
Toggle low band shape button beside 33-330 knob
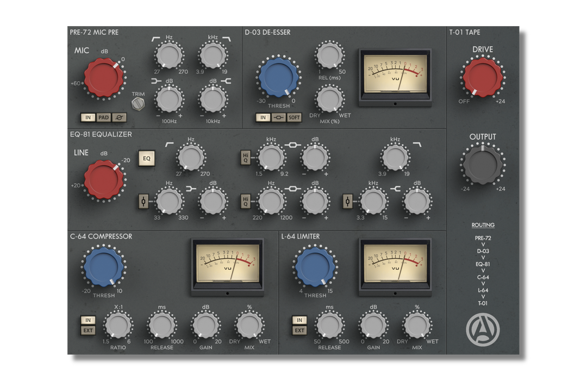pos(143,202)
